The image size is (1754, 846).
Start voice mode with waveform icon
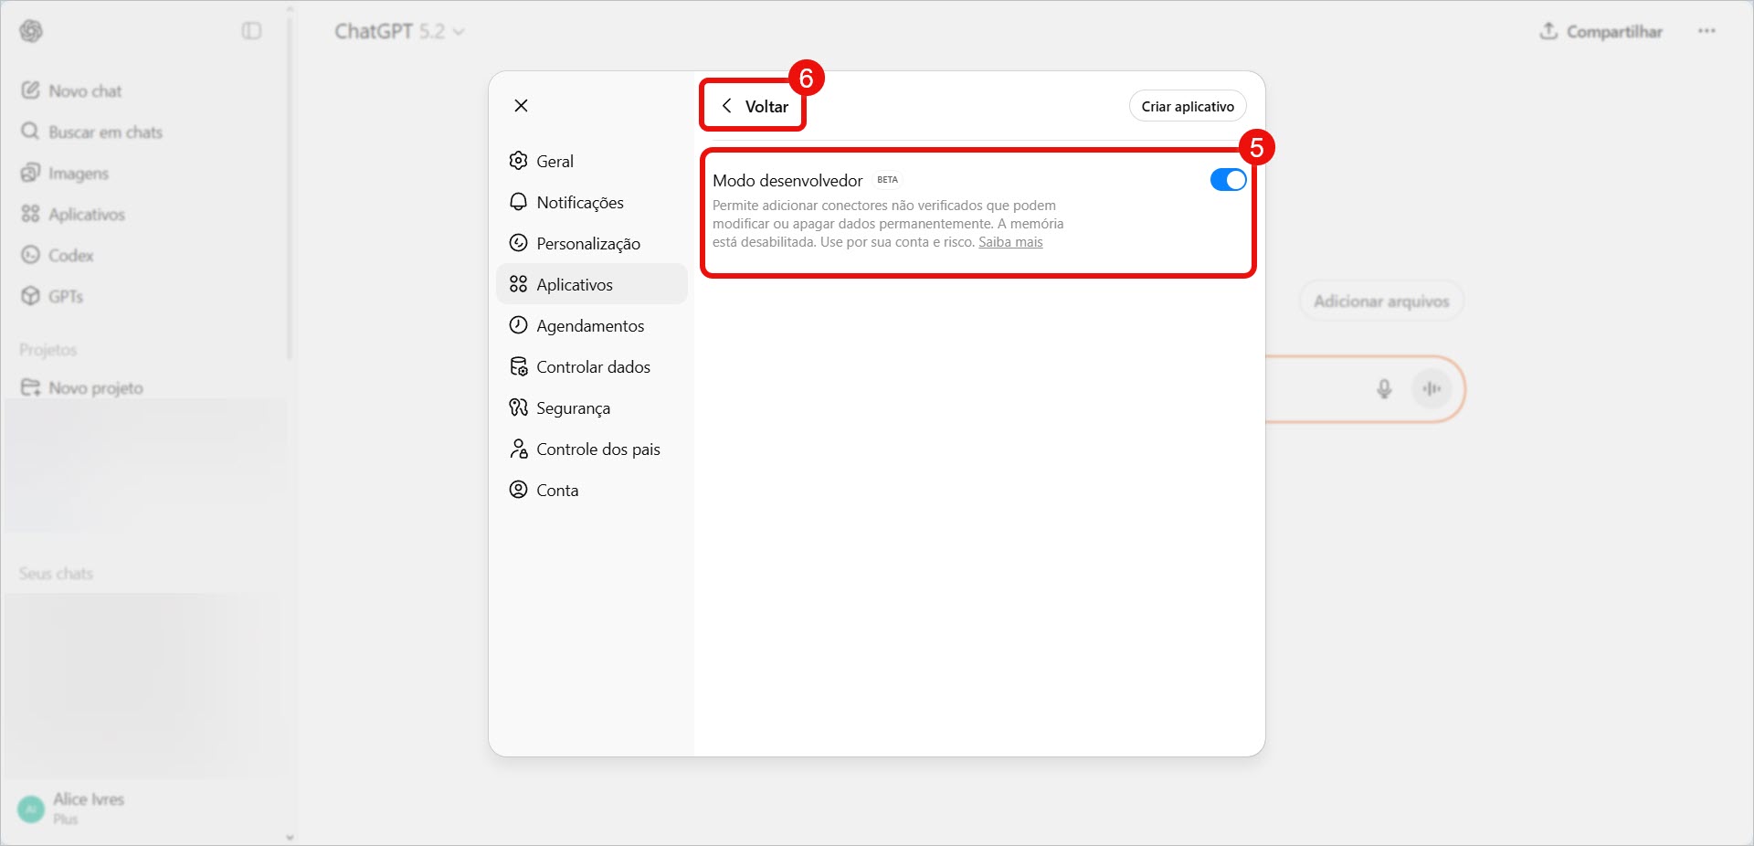1431,389
